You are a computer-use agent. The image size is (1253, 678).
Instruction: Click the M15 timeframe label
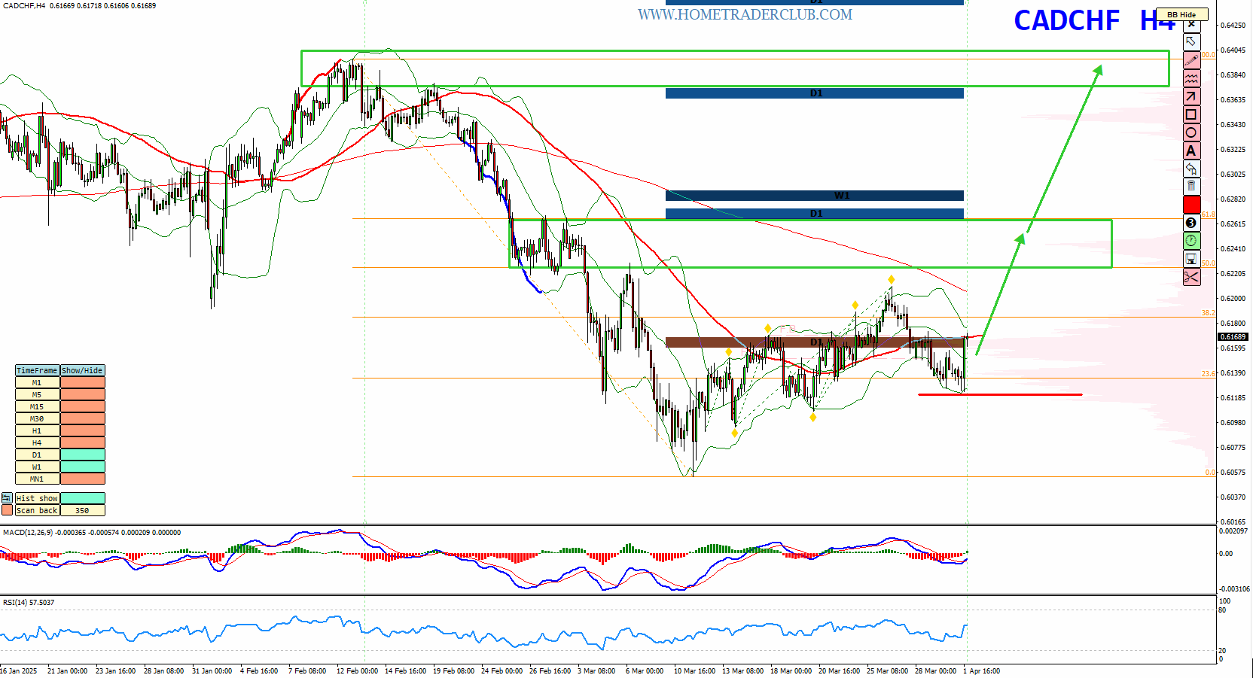point(37,407)
